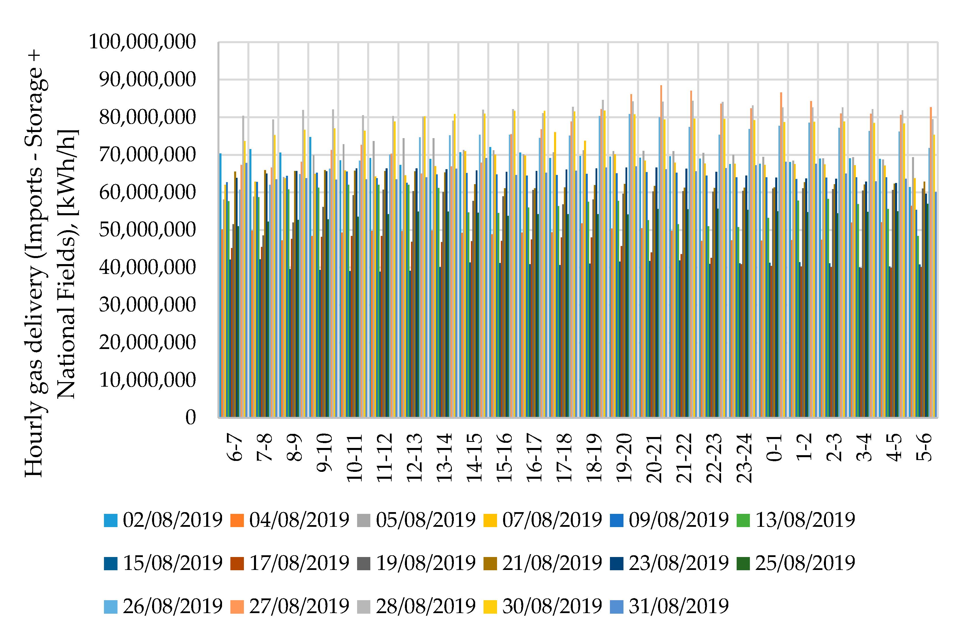Click the 31/08/2019 legend swatch
965x639 pixels.
[617, 607]
